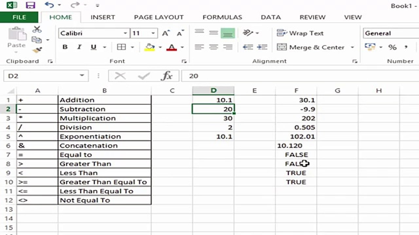Click the Decrease Font Size icon
This screenshot has height=235, width=419.
[180, 33]
